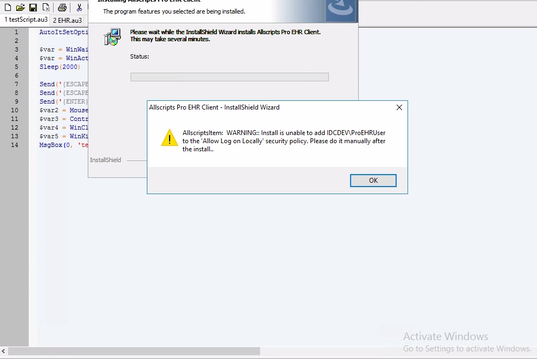Save the script with the floppy icon
The image size is (537, 359).
click(x=33, y=7)
